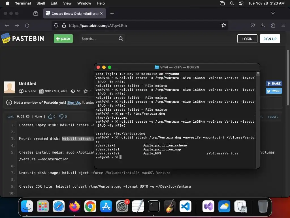The width and height of the screenshot is (290, 218).
Task: Reload the current page
Action: click(27, 25)
